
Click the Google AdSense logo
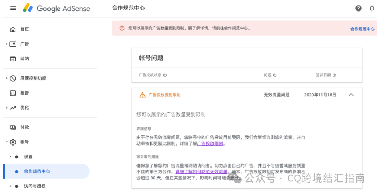56,8
